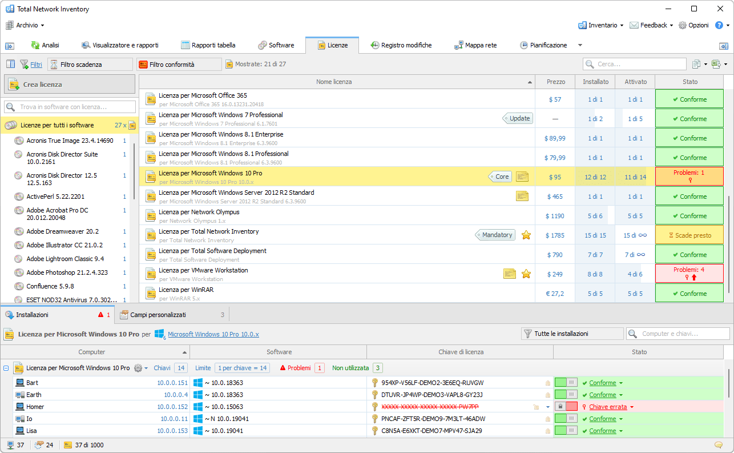The height and width of the screenshot is (453, 734).
Task: Collapse the Windows 10 Pro license group
Action: (x=6, y=368)
